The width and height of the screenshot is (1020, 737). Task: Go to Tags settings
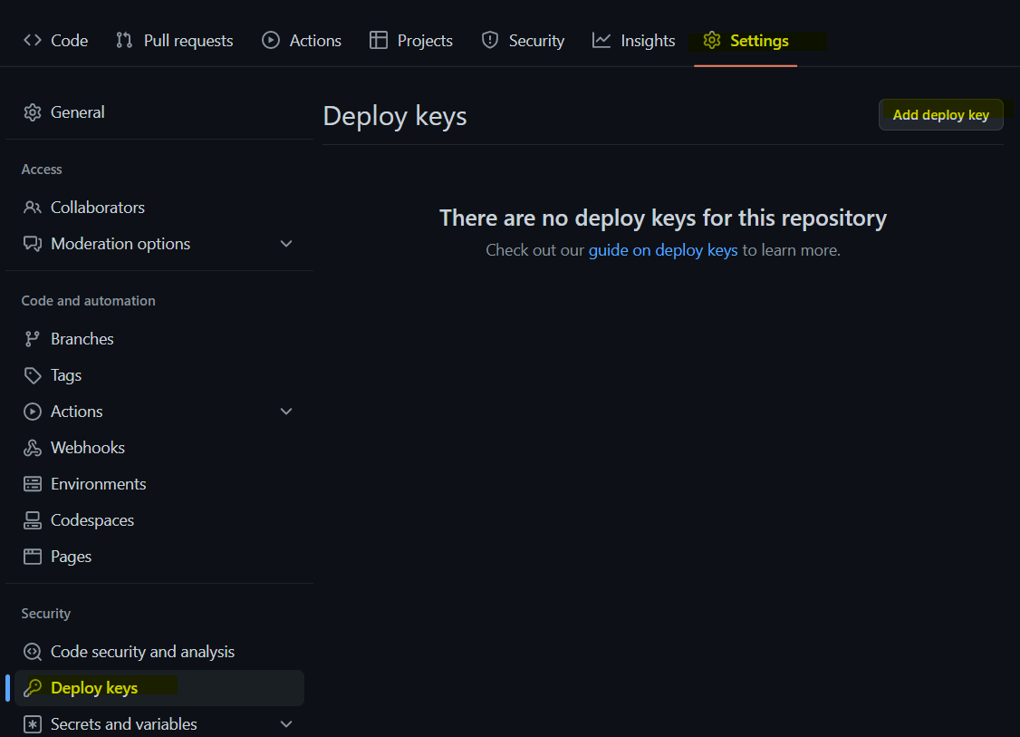[x=159, y=375]
